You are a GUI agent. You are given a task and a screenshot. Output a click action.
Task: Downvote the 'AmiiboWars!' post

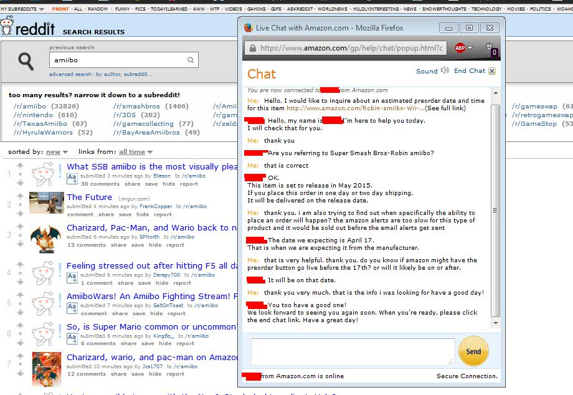click(x=20, y=312)
